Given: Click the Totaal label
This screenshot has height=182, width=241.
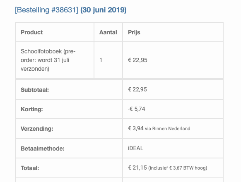Looking at the screenshot, I should [x=30, y=168].
